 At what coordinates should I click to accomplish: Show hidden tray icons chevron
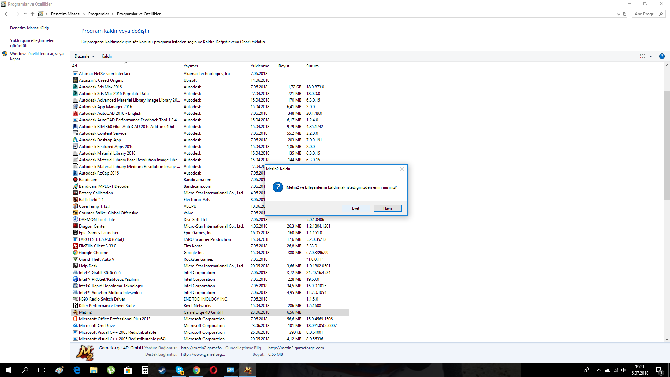(599, 370)
